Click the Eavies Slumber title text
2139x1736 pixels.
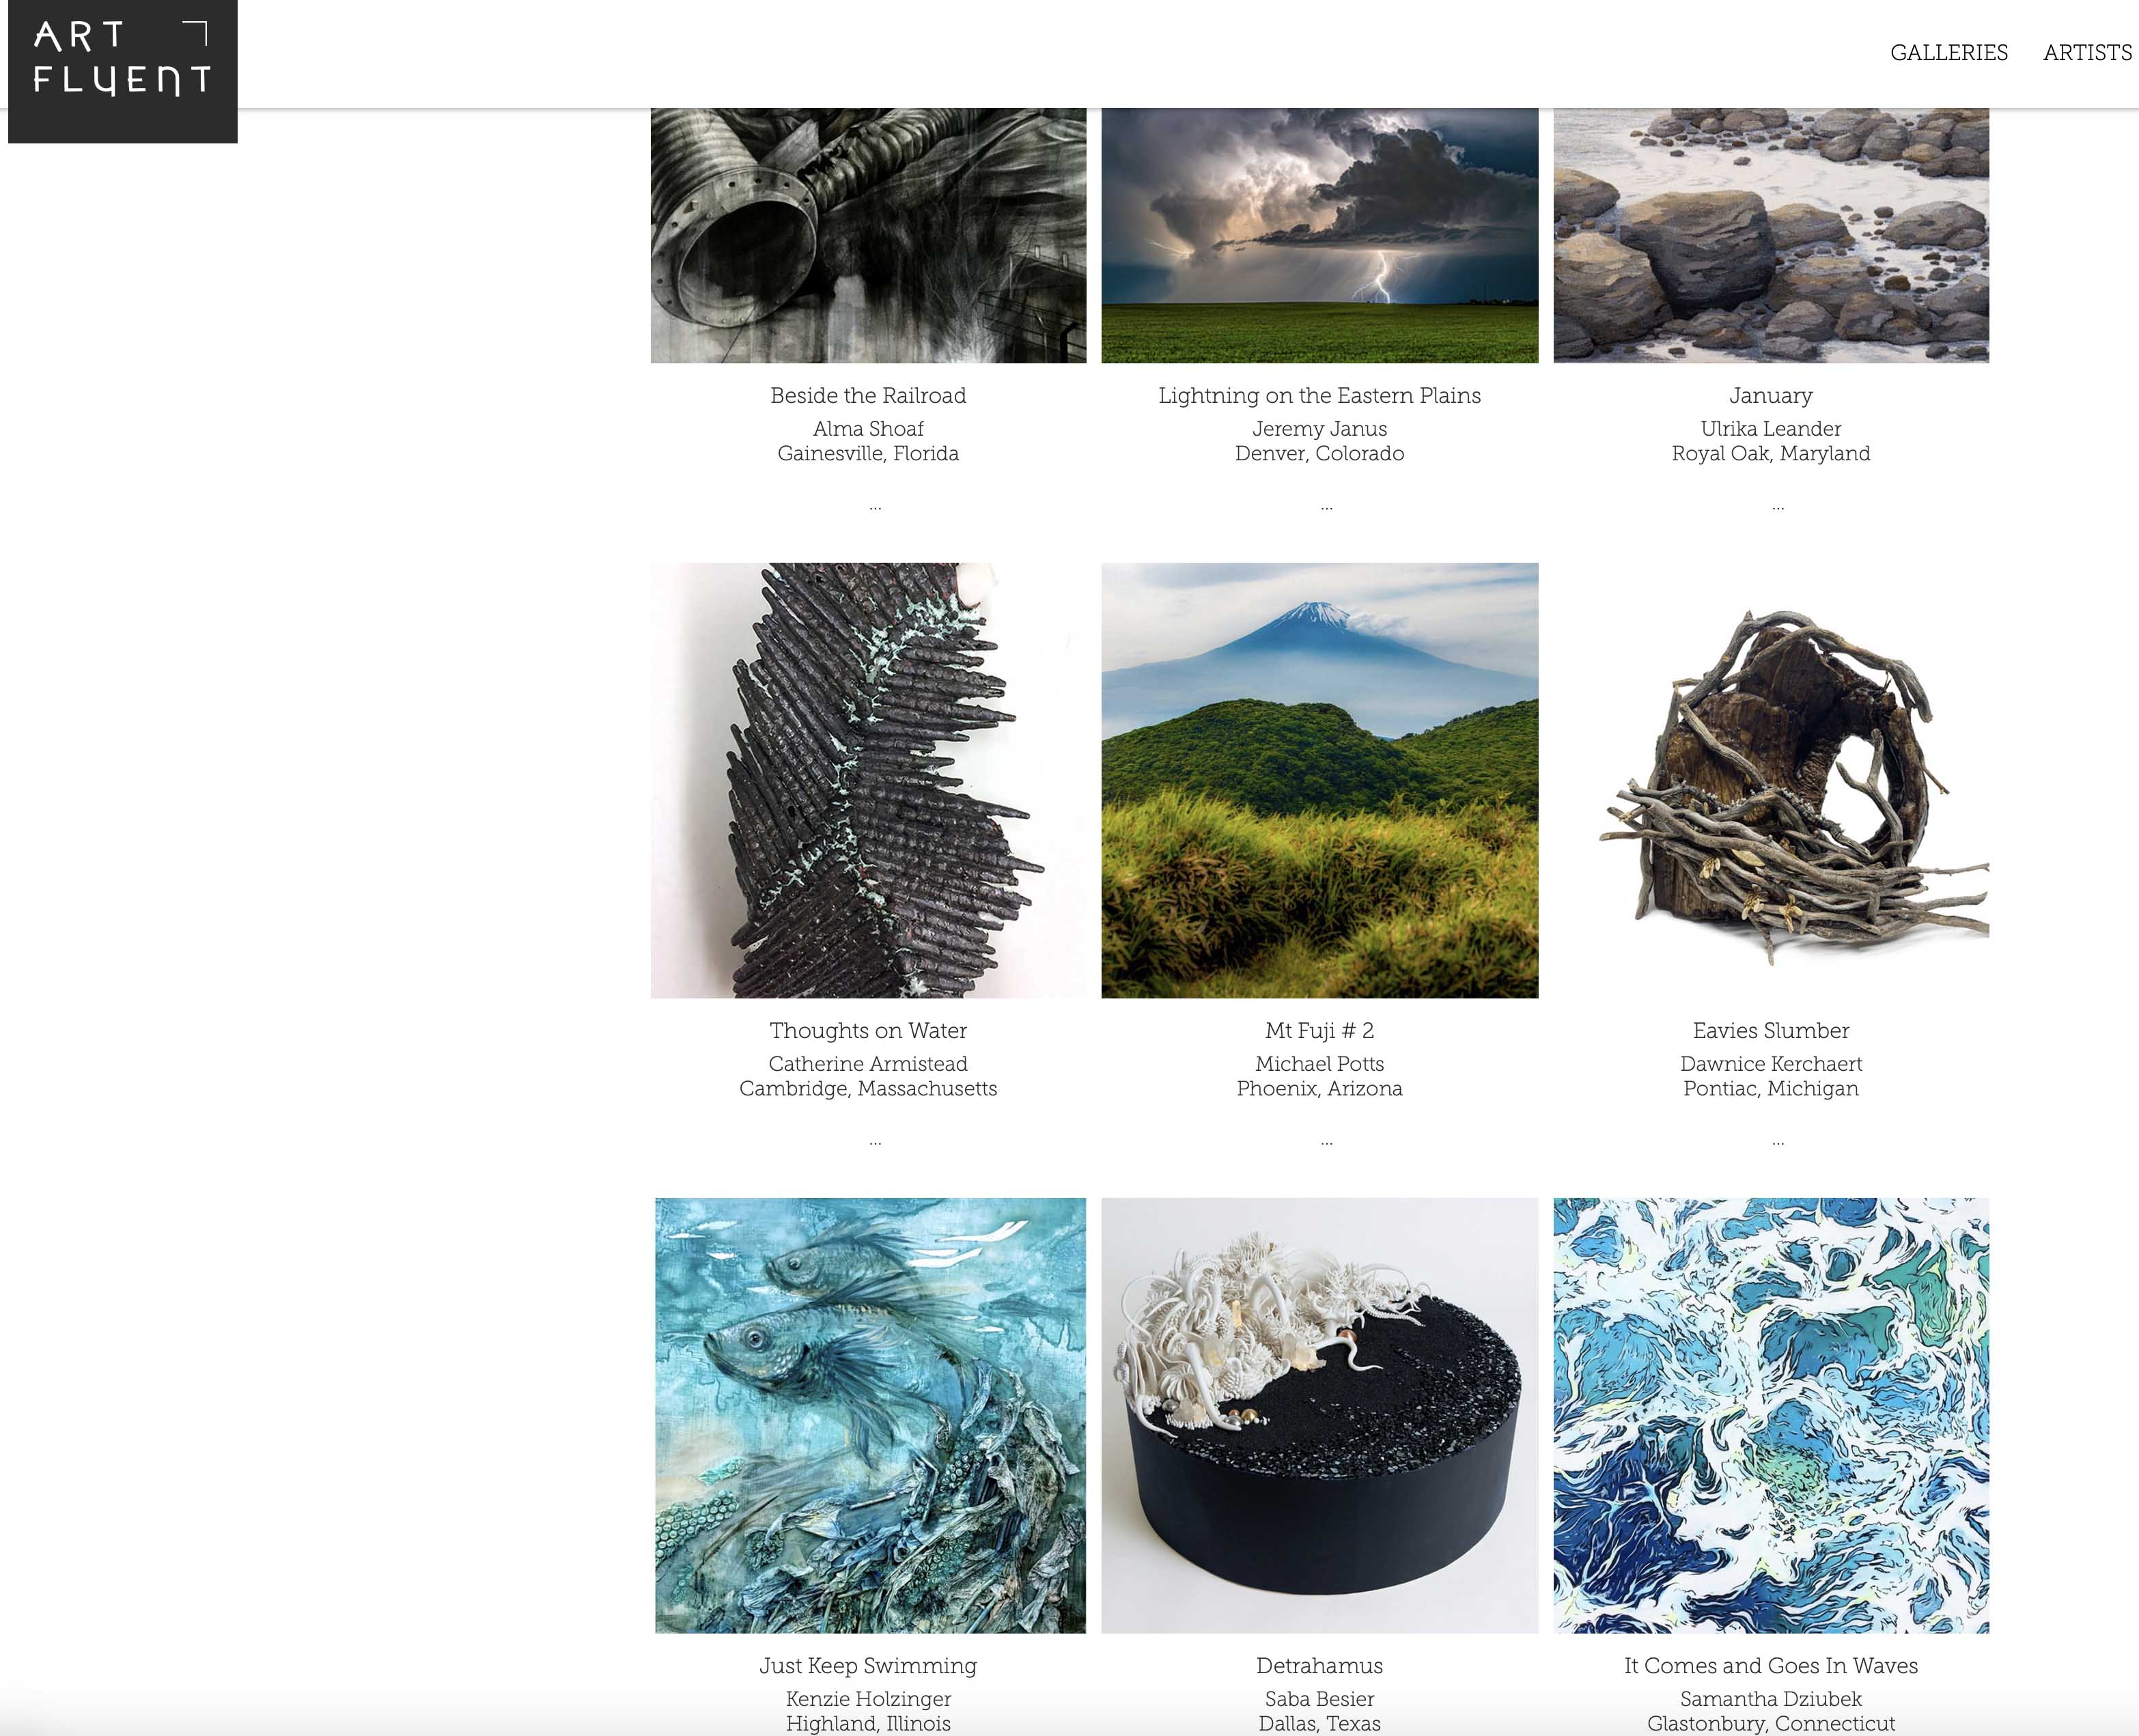click(x=1770, y=1030)
